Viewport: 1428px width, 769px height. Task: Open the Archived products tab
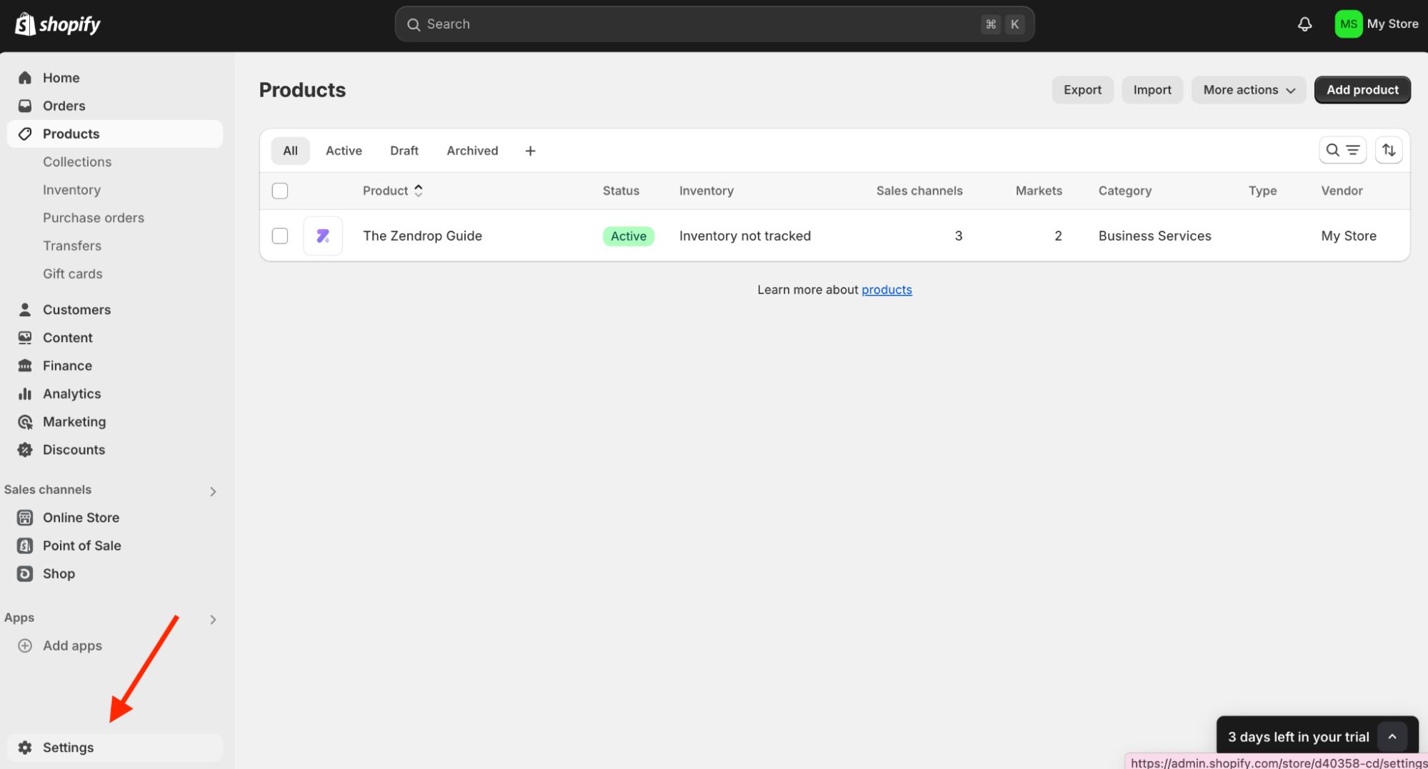[x=471, y=150]
